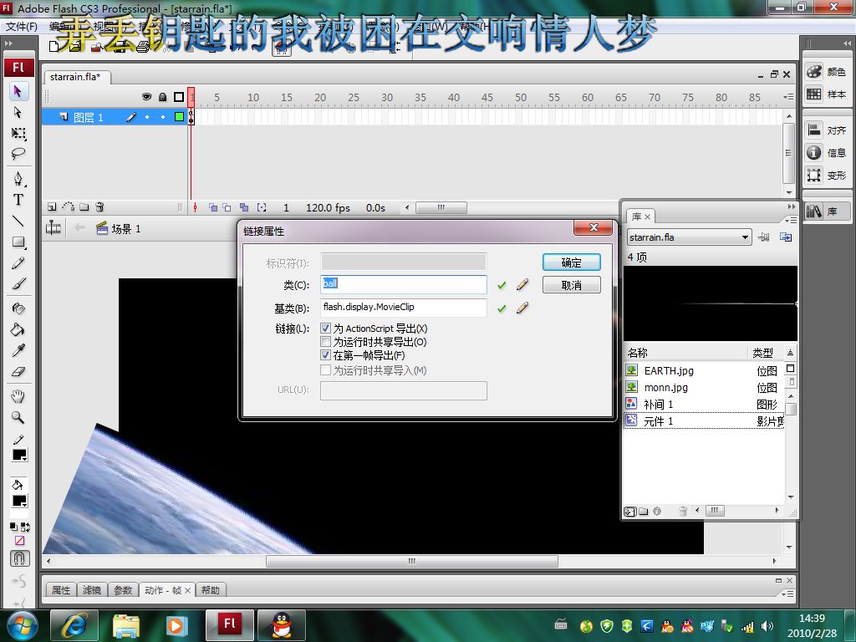Screen dimensions: 856x642
Task: Pin the current library
Action: point(764,237)
